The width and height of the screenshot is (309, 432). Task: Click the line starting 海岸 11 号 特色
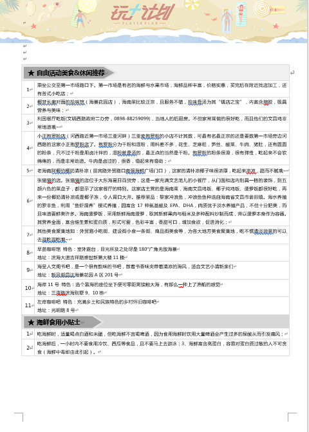[x=130, y=284]
